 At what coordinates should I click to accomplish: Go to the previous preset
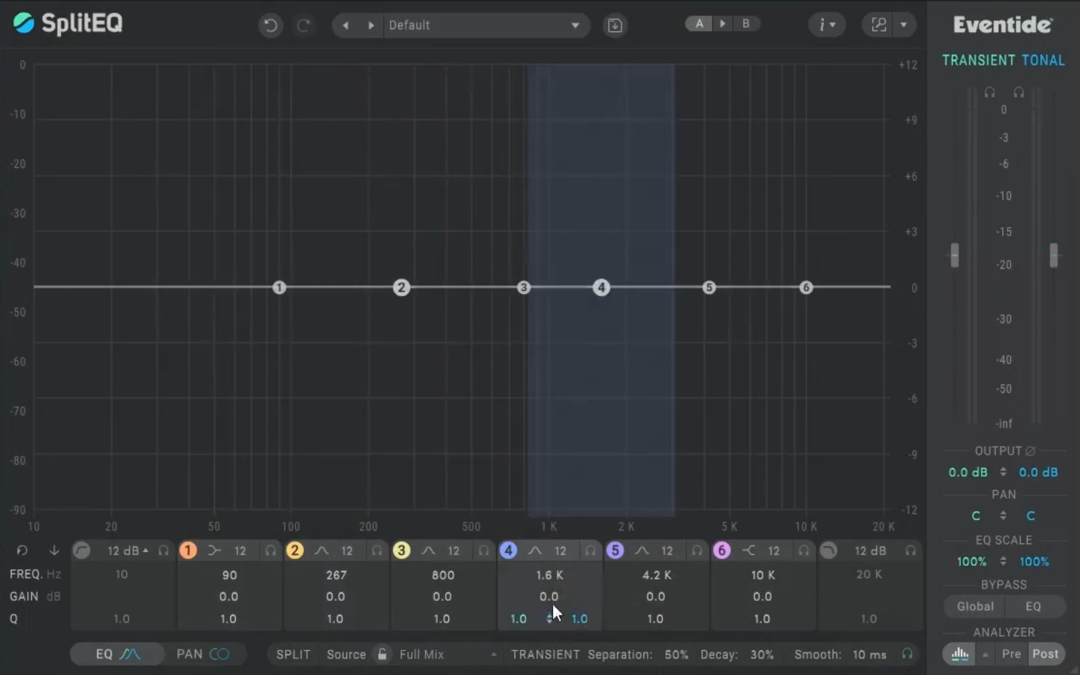[346, 25]
